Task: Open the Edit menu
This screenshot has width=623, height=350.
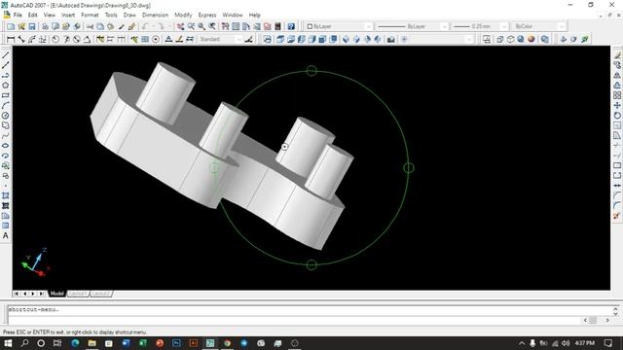Action: (32, 15)
